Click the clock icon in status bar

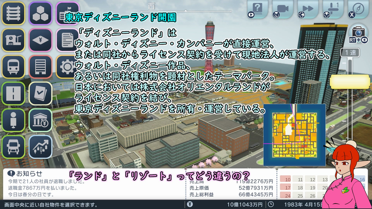[271, 204]
